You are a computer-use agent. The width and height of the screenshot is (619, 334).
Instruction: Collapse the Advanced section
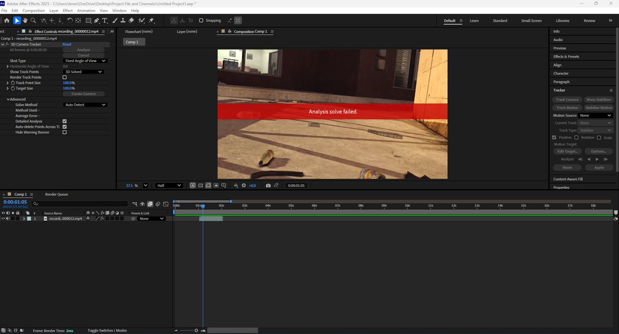[8, 99]
